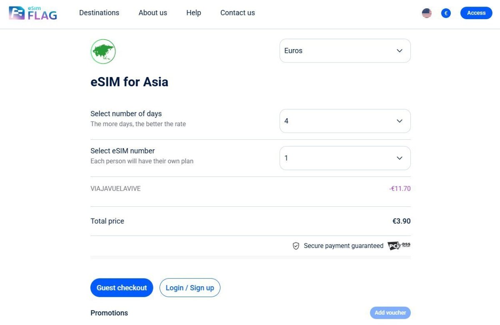Viewport: 500px width, 325px height.
Task: Click the US flag language icon
Action: [427, 13]
